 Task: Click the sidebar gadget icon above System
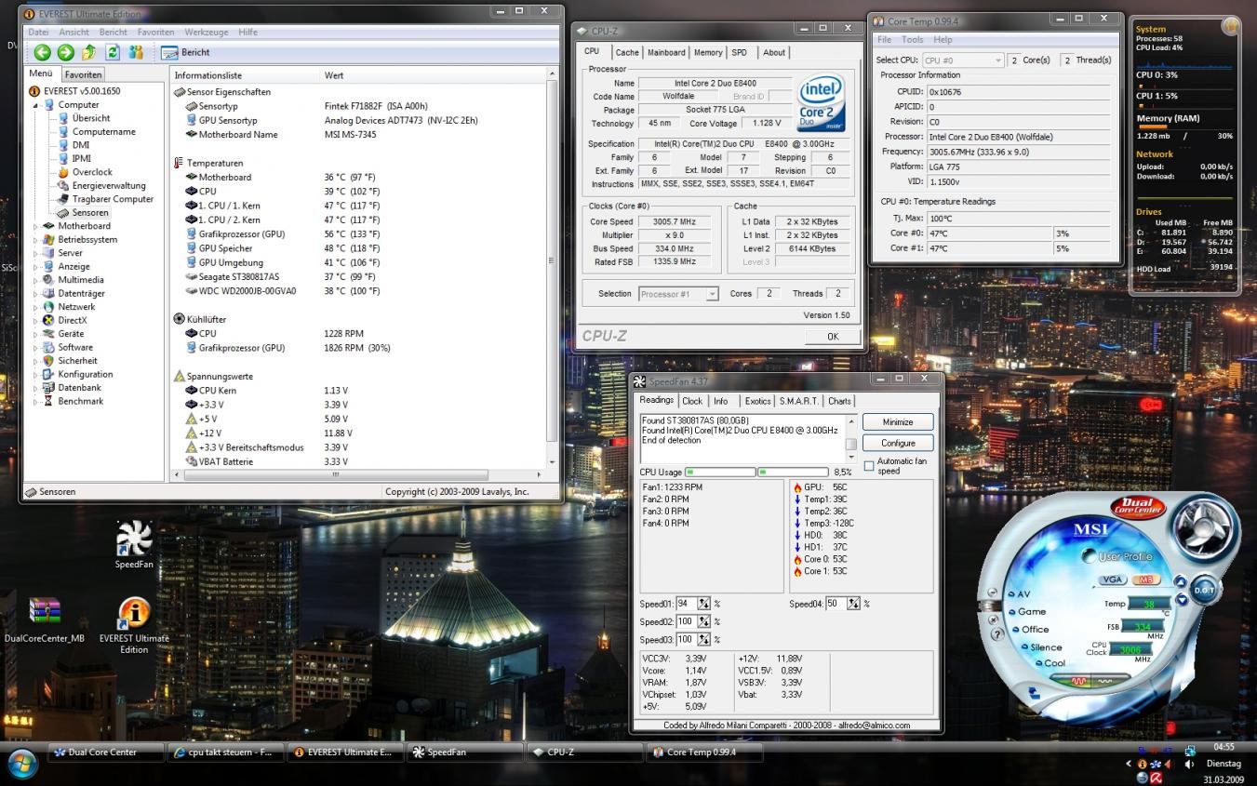point(1229,26)
